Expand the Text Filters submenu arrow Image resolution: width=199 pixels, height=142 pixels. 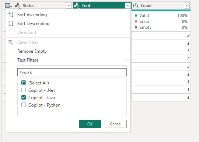pos(126,60)
